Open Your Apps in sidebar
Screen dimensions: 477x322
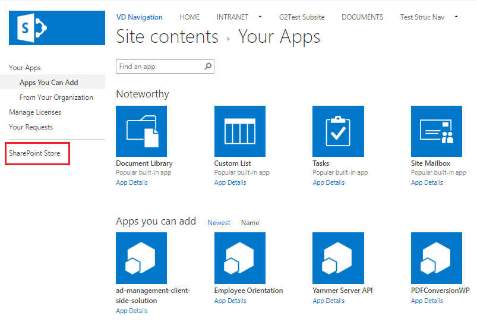25,68
